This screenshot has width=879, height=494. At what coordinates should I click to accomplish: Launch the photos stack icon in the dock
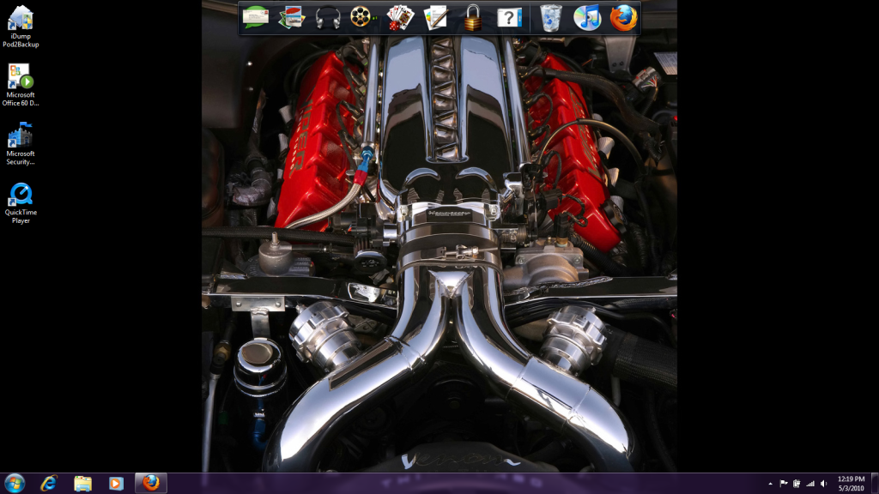292,17
